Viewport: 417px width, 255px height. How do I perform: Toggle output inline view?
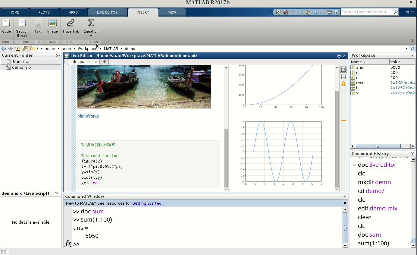pyautogui.click(x=343, y=77)
